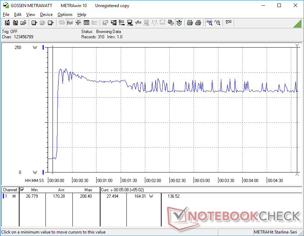
Task: Open the Edit menu
Action: coord(18,15)
